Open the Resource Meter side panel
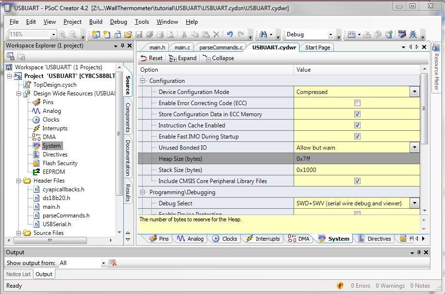The width and height of the screenshot is (445, 294). coord(436,67)
